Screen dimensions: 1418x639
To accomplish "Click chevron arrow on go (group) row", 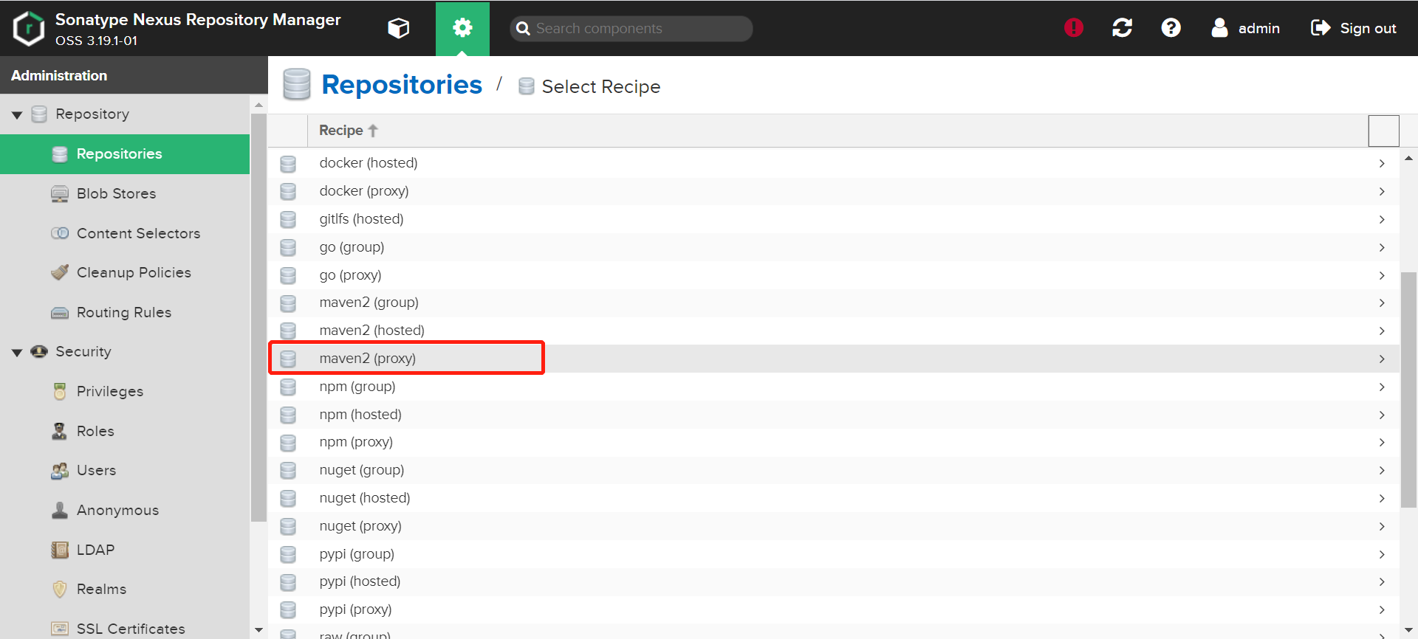I will click(1382, 247).
